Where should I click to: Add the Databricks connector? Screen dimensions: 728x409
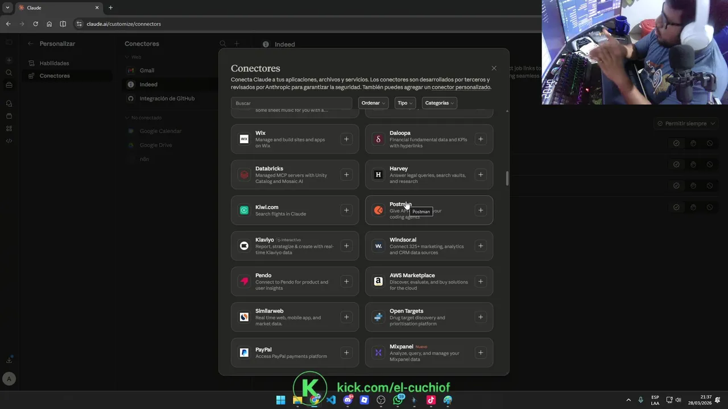tap(346, 175)
